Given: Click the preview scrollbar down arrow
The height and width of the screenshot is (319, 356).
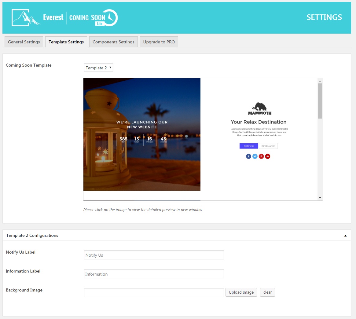Looking at the screenshot, I should [320, 198].
